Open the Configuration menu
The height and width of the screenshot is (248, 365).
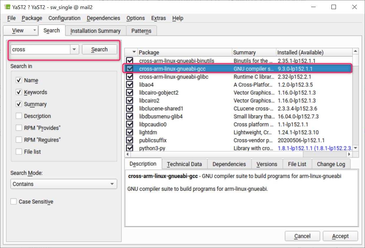64,18
